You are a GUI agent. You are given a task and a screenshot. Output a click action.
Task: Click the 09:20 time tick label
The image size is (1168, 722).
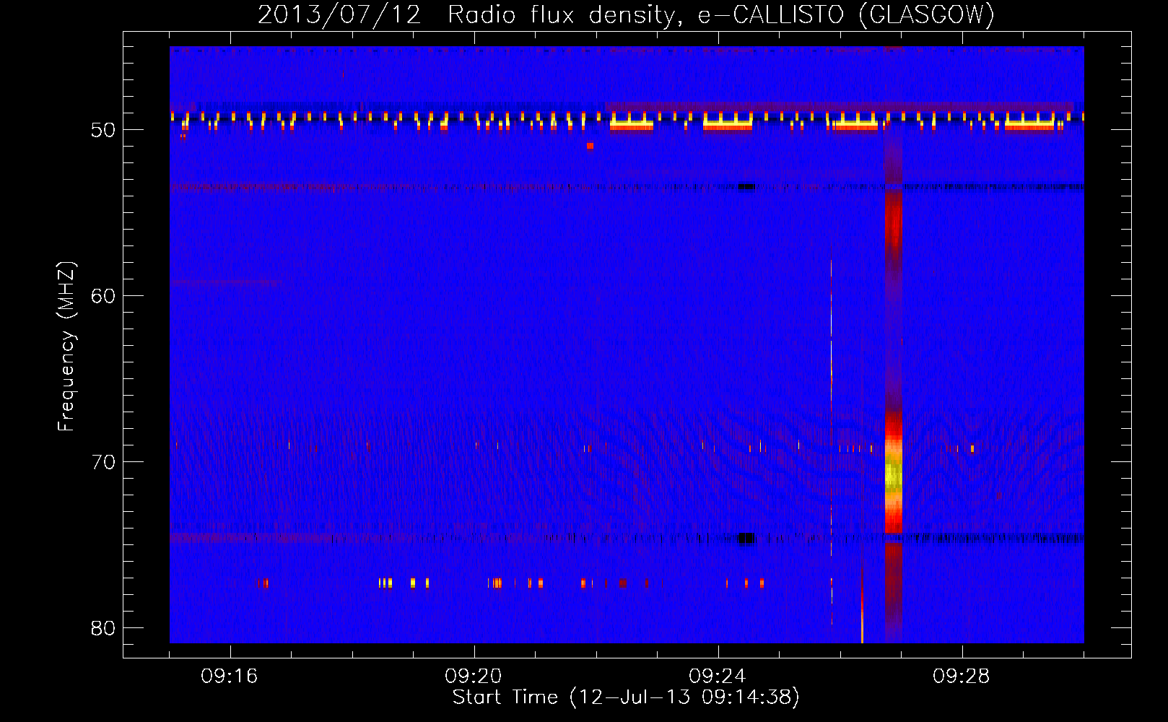coord(474,677)
